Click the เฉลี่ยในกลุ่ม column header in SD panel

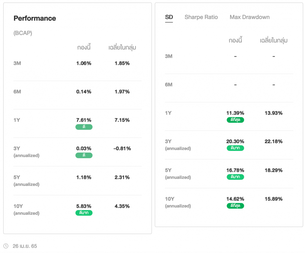pos(274,40)
